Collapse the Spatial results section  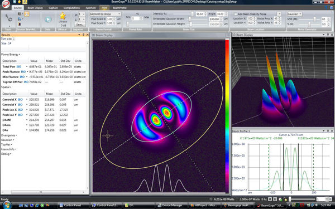(x=6, y=87)
